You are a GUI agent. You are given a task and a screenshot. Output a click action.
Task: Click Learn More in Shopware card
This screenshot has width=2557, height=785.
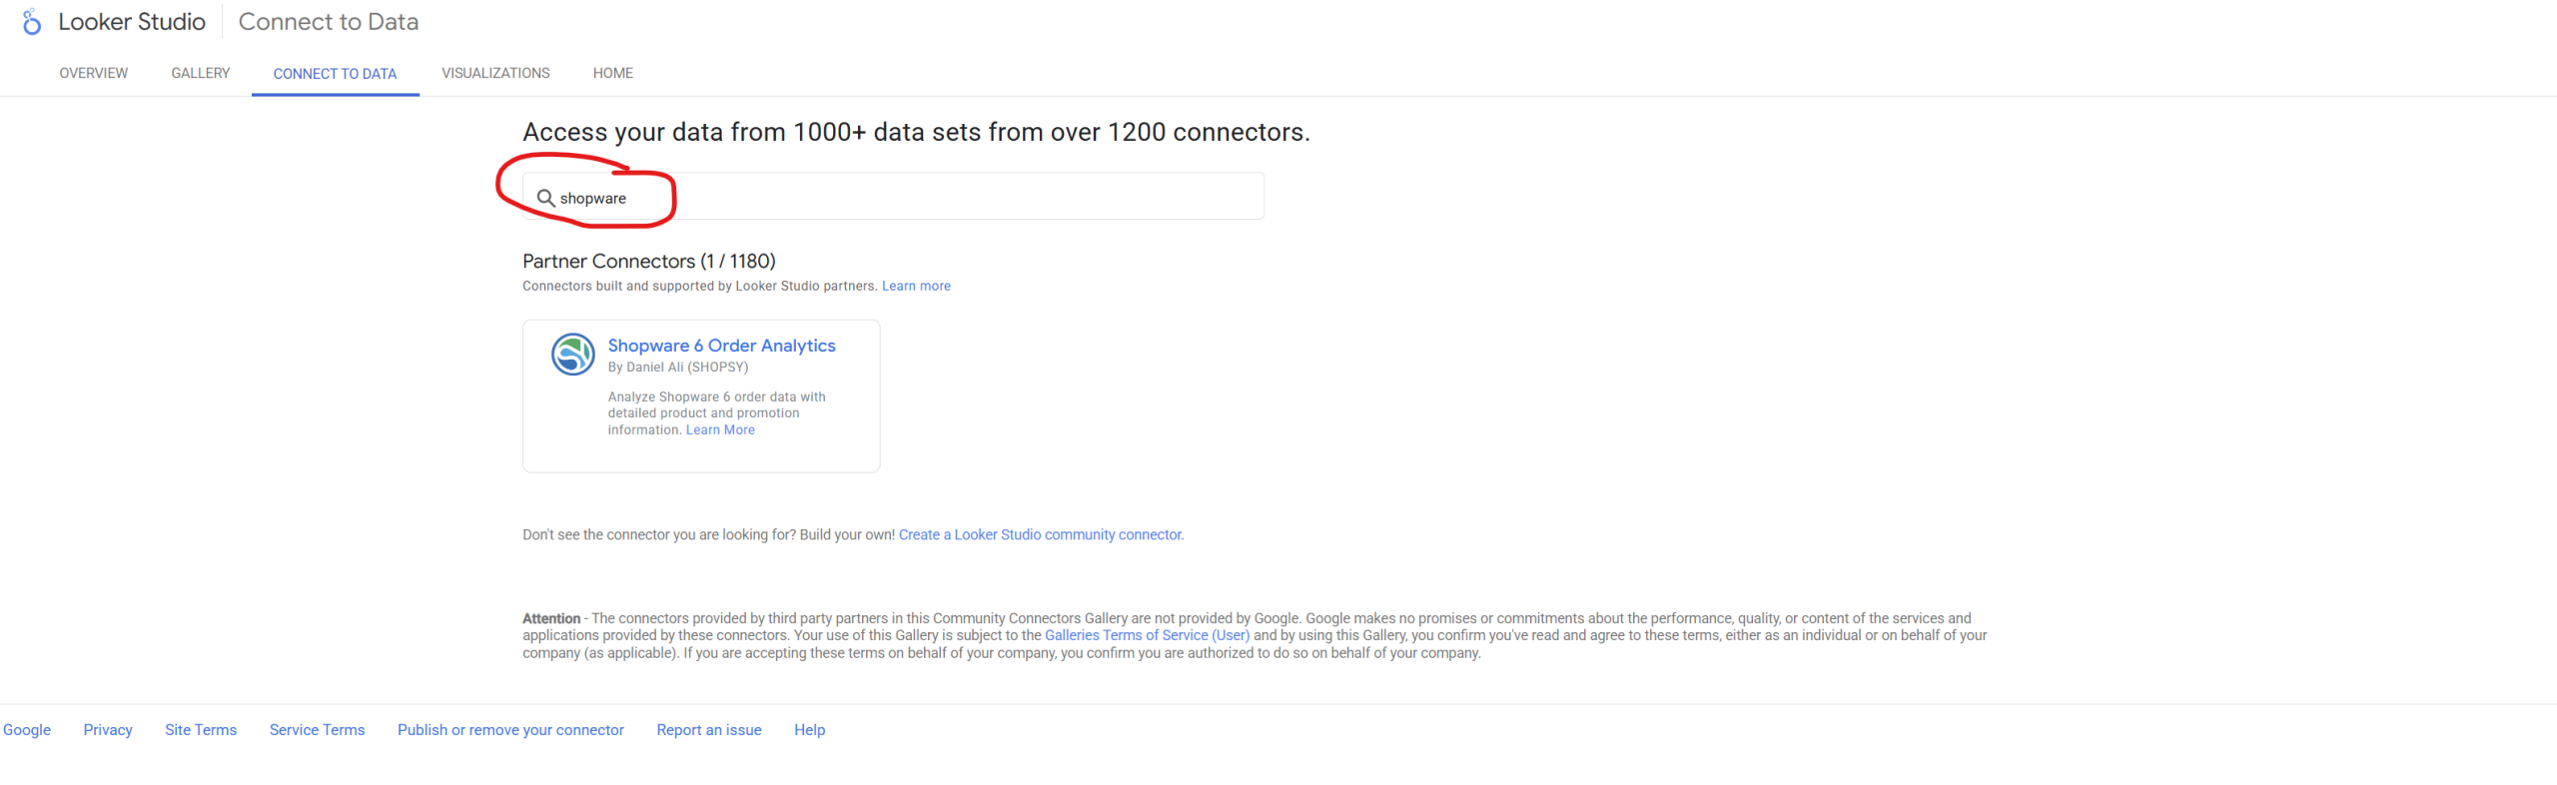click(x=720, y=430)
